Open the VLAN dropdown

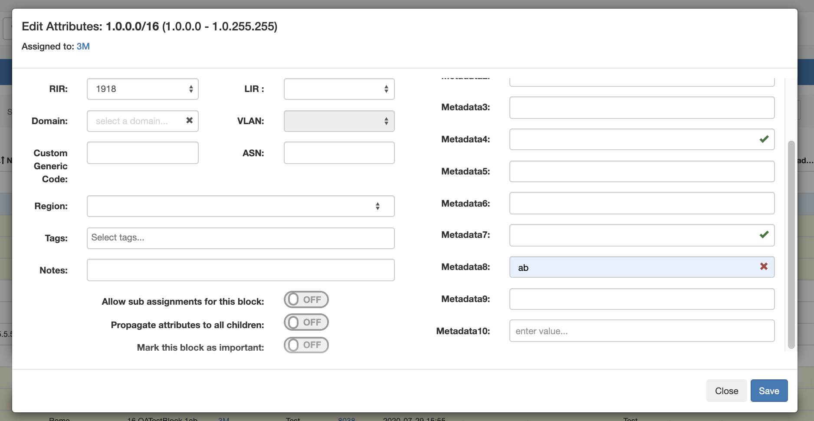point(339,121)
